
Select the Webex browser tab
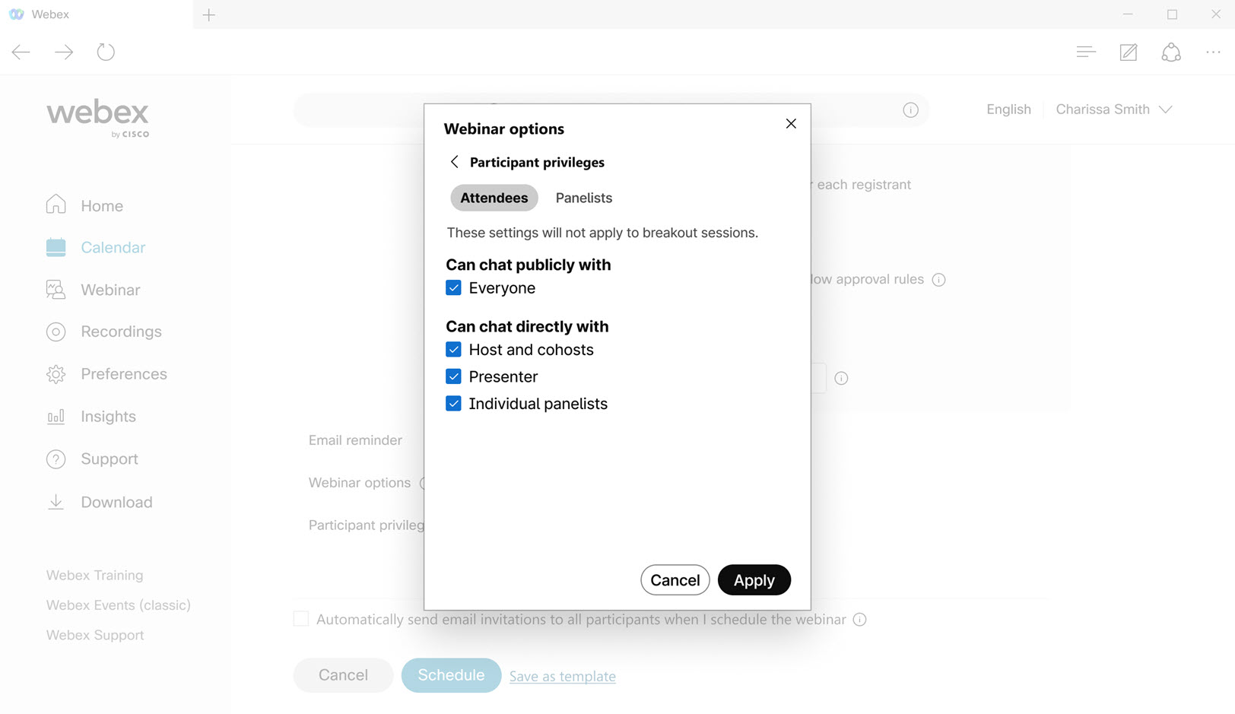coord(96,14)
